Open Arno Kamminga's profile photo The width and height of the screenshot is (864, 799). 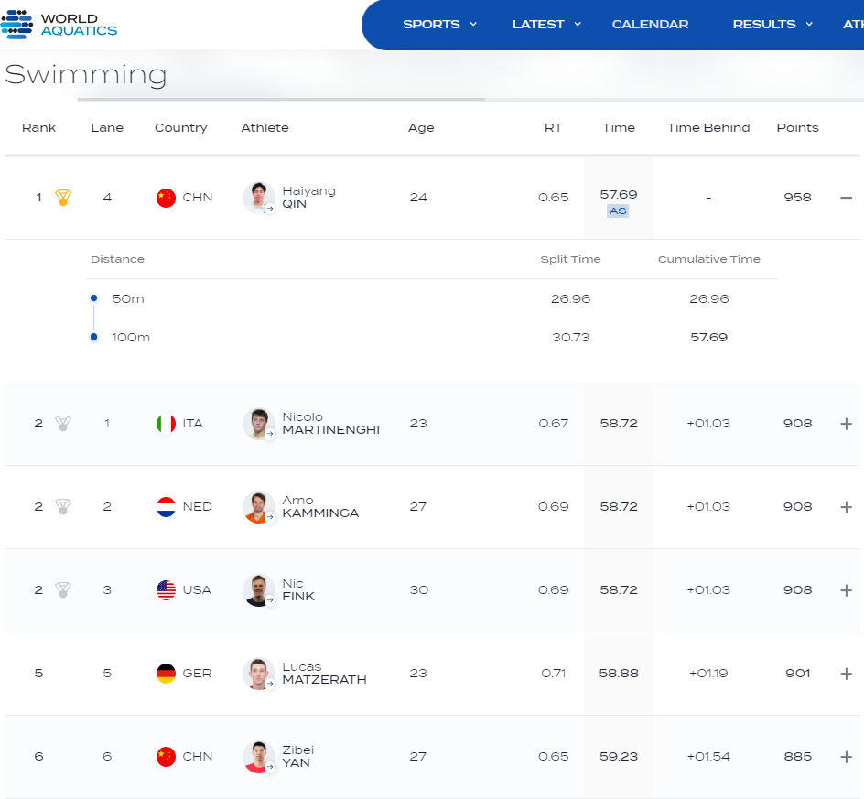coord(258,506)
